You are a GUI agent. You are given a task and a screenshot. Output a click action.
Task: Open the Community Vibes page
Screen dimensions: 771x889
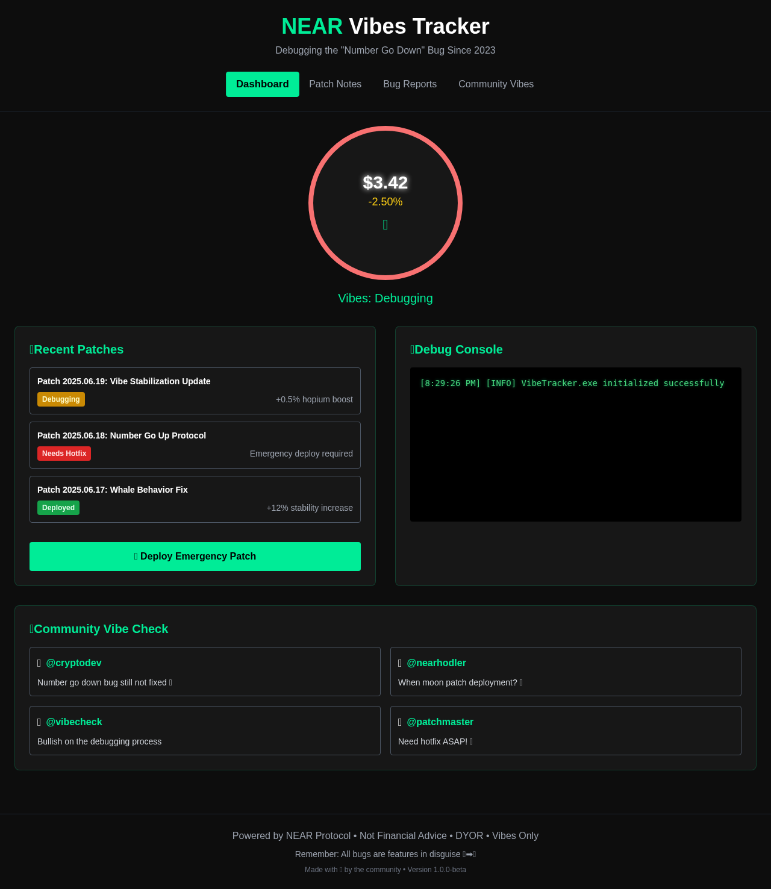point(496,84)
